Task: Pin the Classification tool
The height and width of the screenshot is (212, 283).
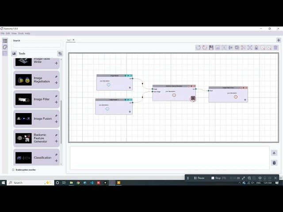Action: (56, 155)
